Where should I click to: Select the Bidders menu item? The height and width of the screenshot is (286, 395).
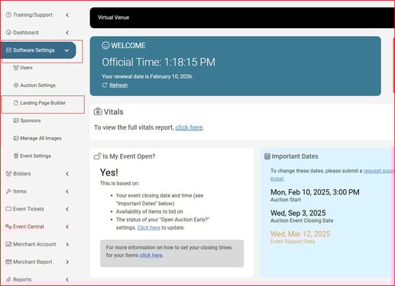pyautogui.click(x=21, y=174)
